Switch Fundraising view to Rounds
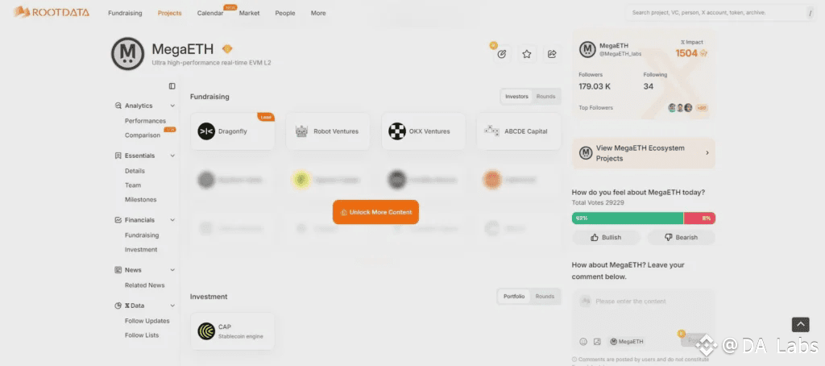This screenshot has height=366, width=825. [x=545, y=97]
